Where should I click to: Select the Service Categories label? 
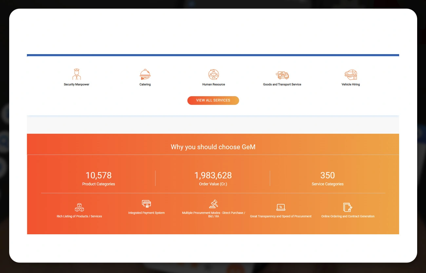[328, 184]
